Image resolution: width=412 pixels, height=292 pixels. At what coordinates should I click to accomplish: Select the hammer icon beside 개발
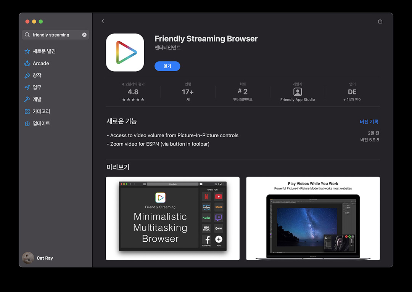(x=27, y=99)
